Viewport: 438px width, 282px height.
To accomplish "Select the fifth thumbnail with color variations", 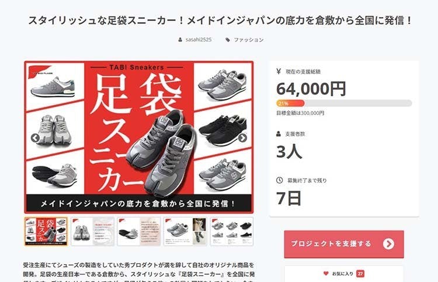I will [232, 231].
